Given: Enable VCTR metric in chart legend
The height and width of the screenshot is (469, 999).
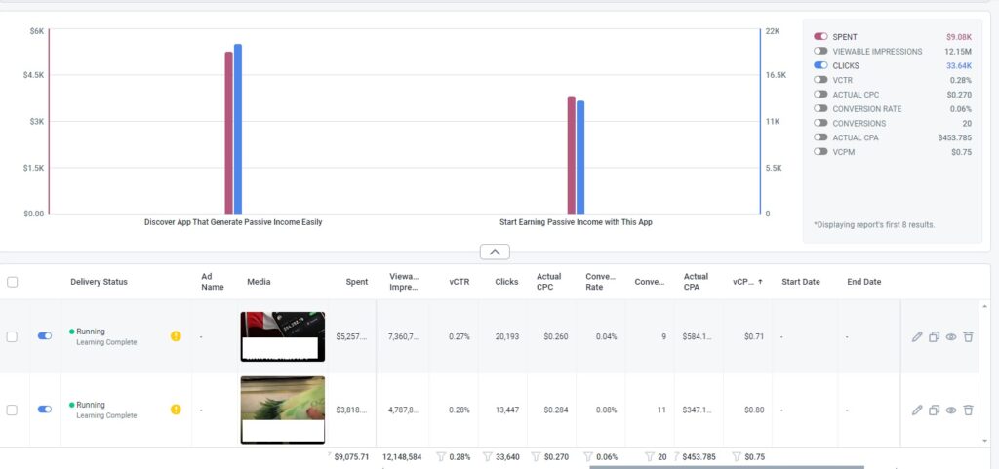Looking at the screenshot, I should tap(820, 80).
